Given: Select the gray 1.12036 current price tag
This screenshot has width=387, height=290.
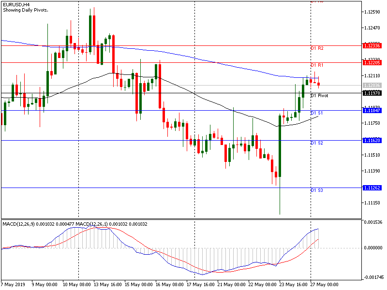Looking at the screenshot, I should pyautogui.click(x=372, y=86).
